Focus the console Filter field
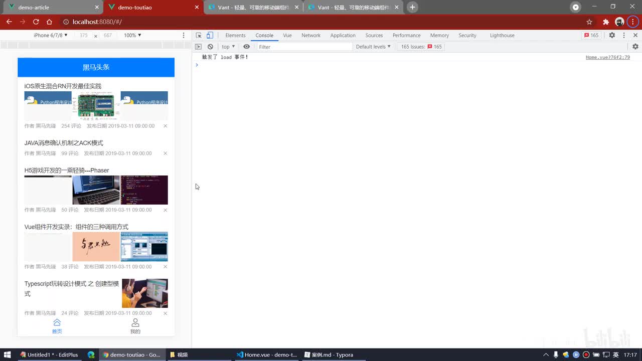This screenshot has width=642, height=361. point(305,47)
